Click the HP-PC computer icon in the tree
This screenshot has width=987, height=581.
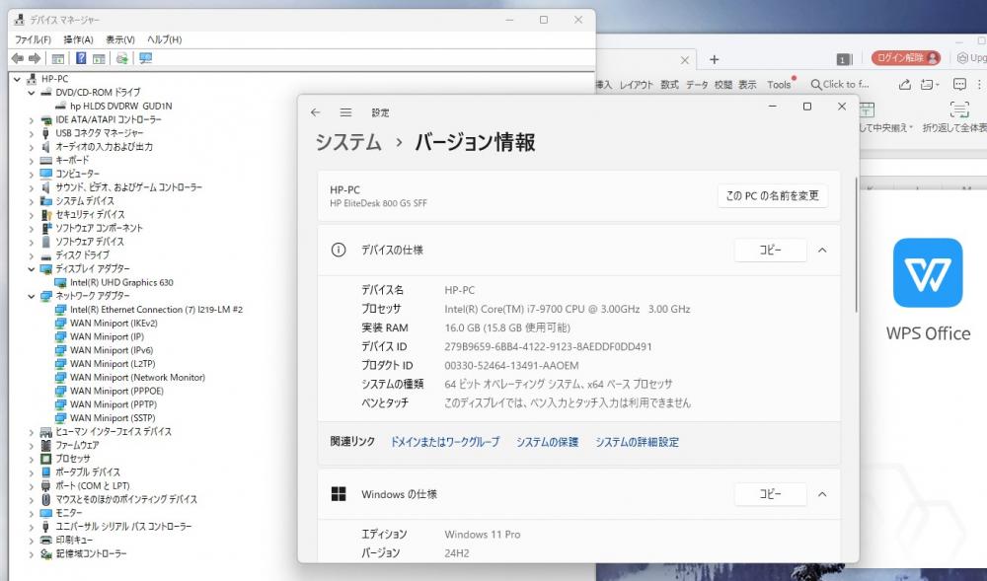click(x=32, y=79)
